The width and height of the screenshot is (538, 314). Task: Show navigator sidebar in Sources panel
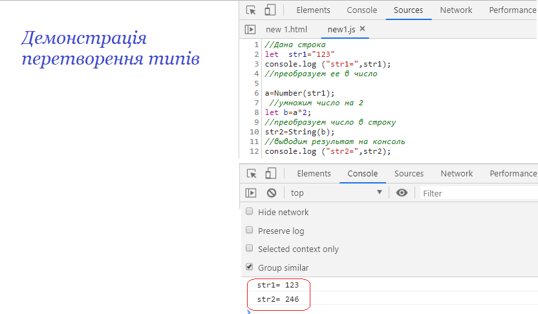(250, 29)
